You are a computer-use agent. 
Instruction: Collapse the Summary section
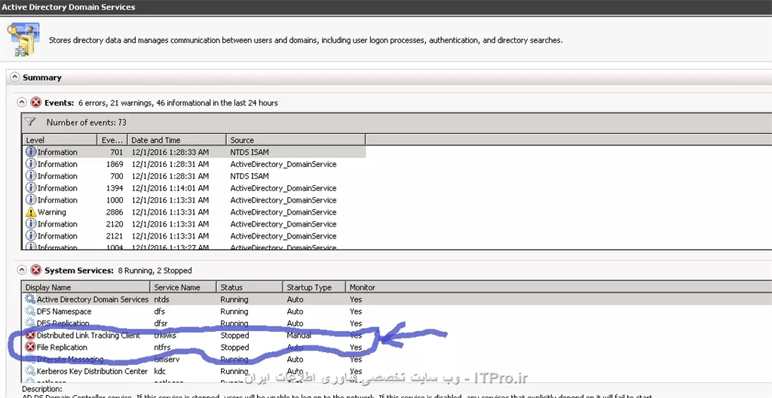[x=15, y=77]
